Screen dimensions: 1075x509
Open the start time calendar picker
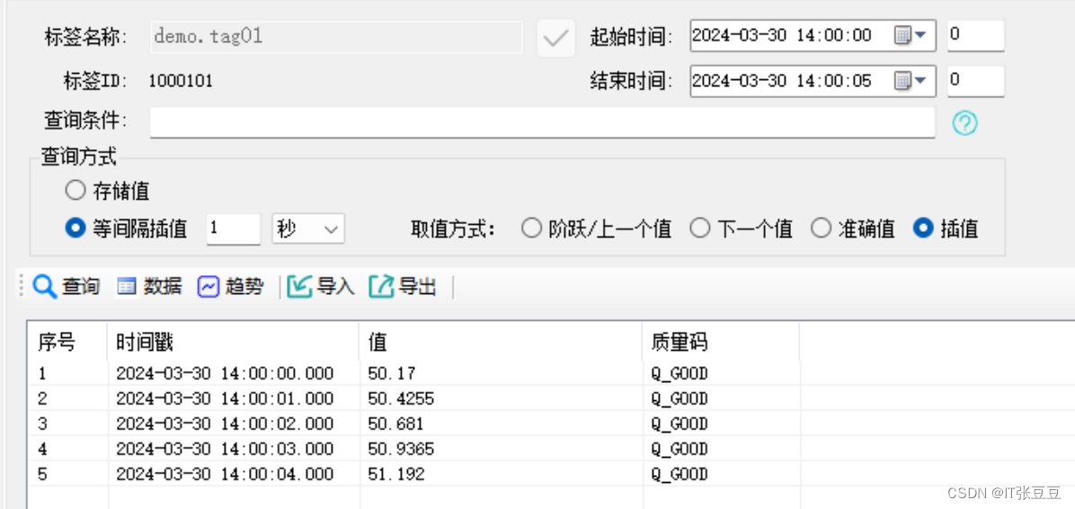tap(911, 36)
